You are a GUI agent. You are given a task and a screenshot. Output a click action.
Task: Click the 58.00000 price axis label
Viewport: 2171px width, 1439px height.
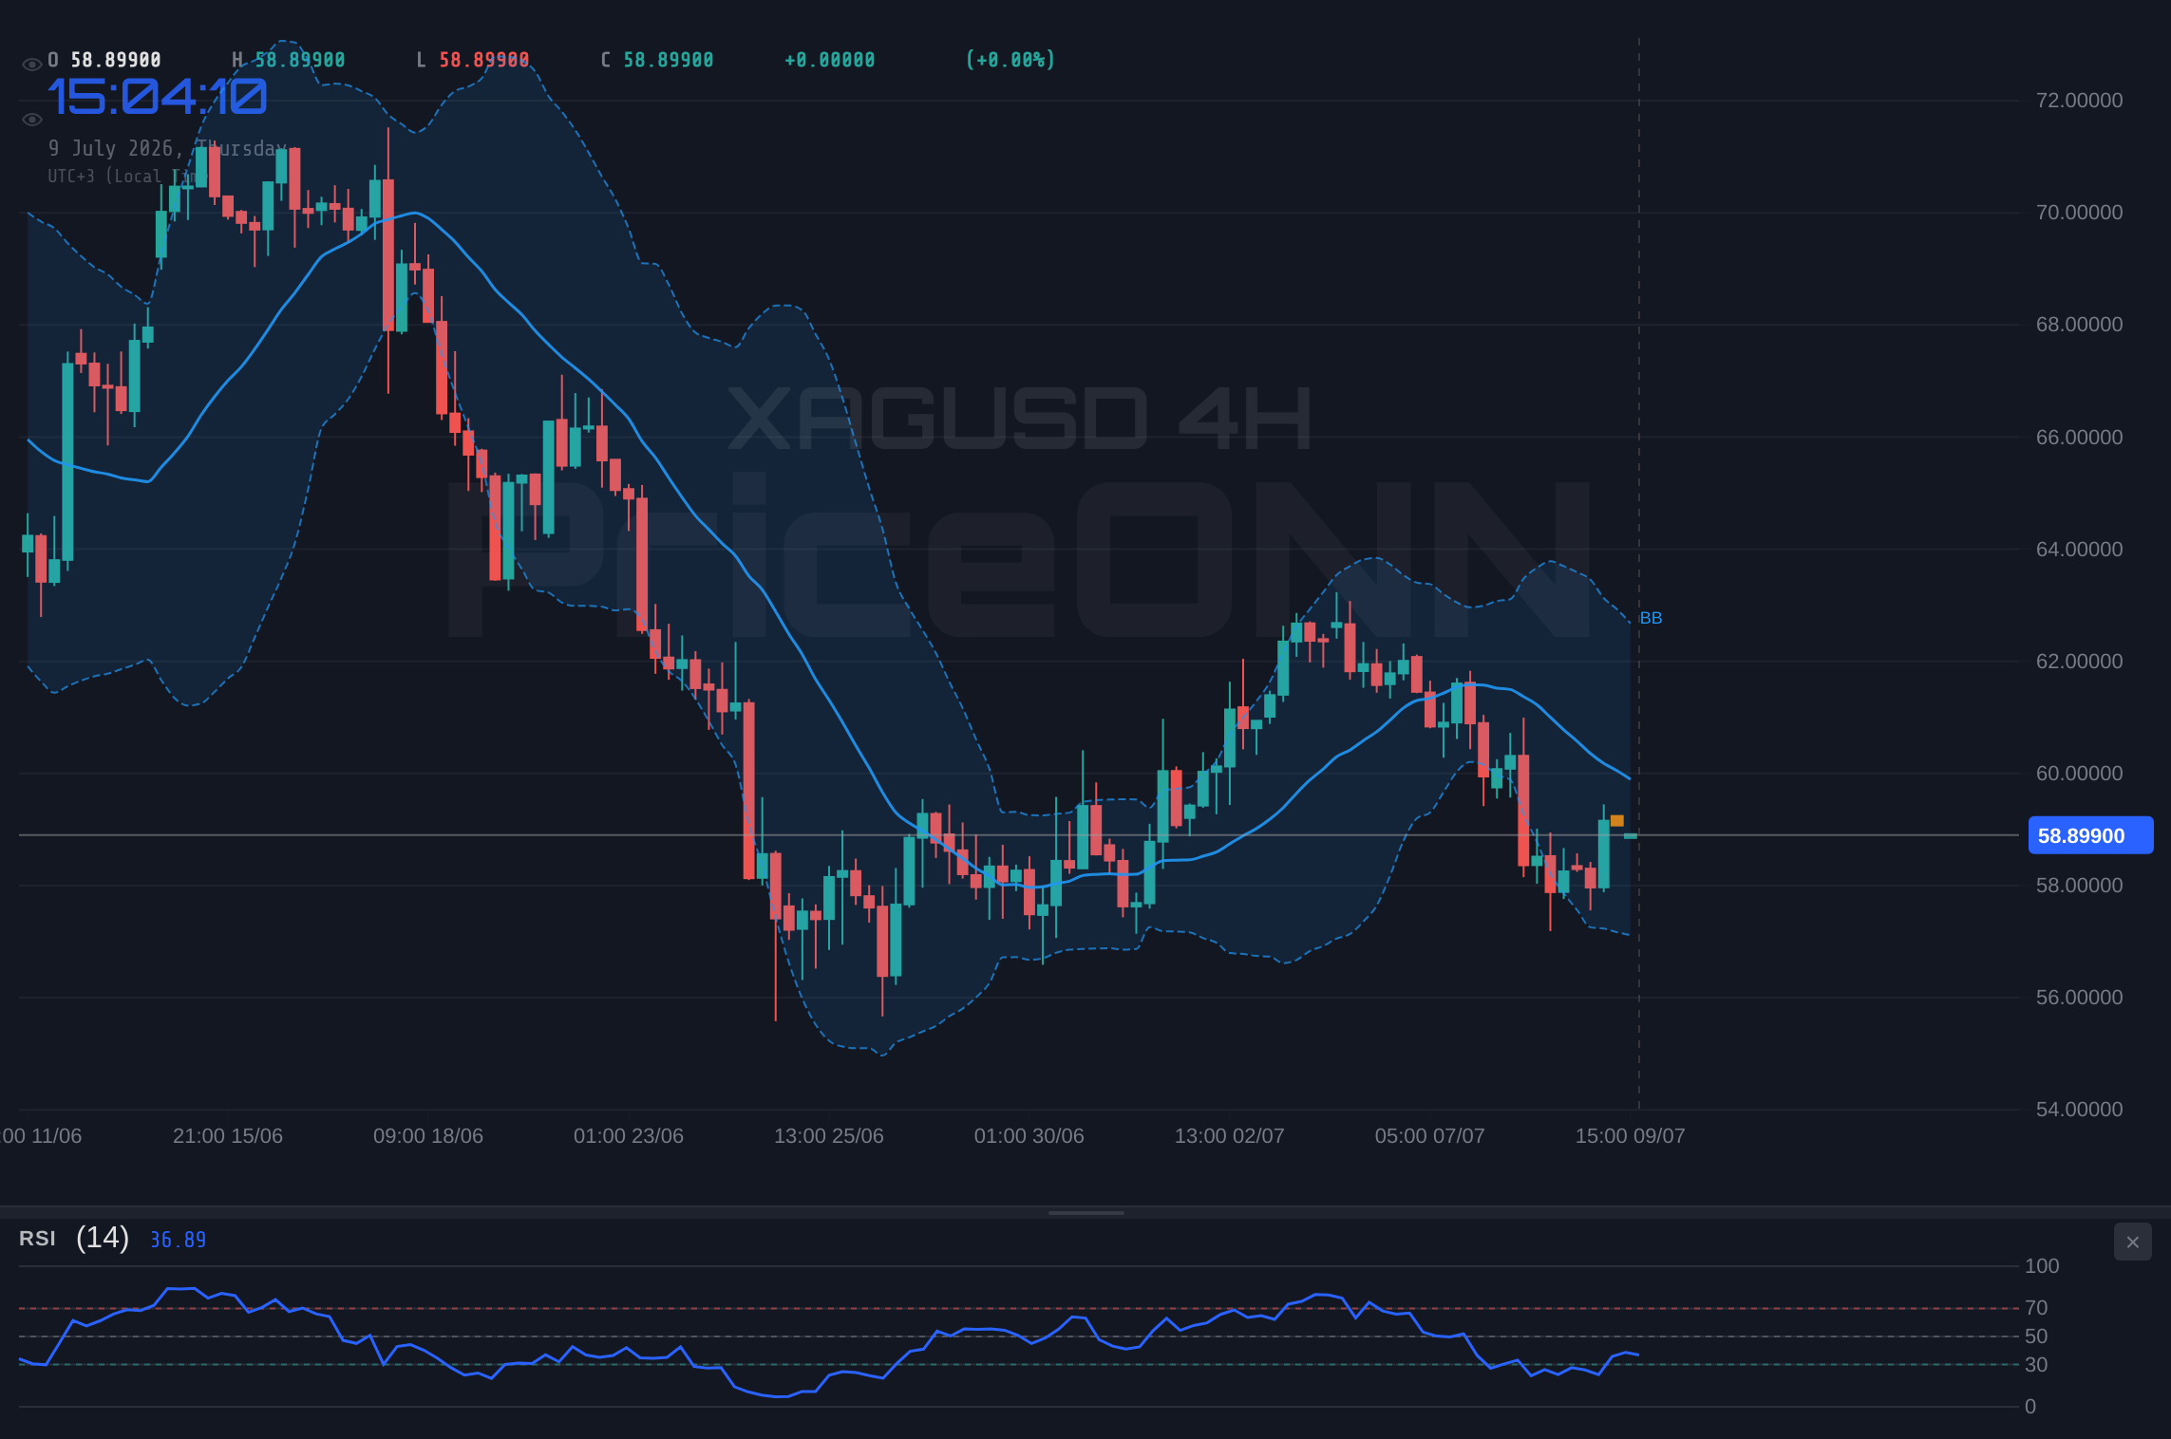pos(2079,886)
